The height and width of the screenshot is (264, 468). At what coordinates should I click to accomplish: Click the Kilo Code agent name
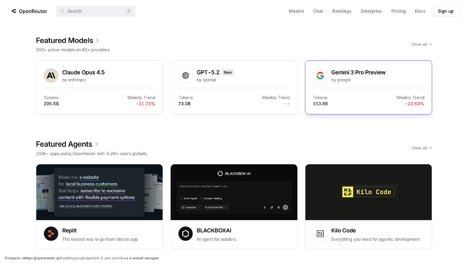coord(344,230)
